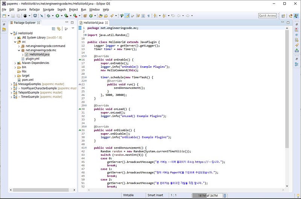Click the Debug bug toolbar icon
Screen dimensions: 301x199
click(49, 16)
